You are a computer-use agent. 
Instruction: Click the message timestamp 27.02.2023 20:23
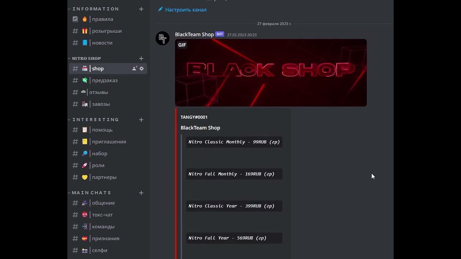point(242,35)
